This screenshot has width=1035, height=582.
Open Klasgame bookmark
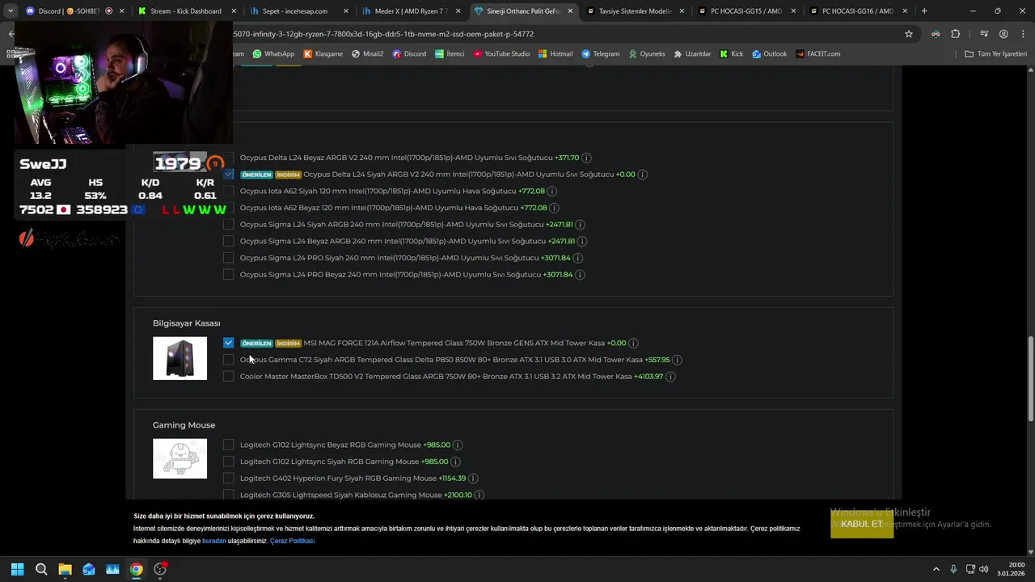click(323, 54)
